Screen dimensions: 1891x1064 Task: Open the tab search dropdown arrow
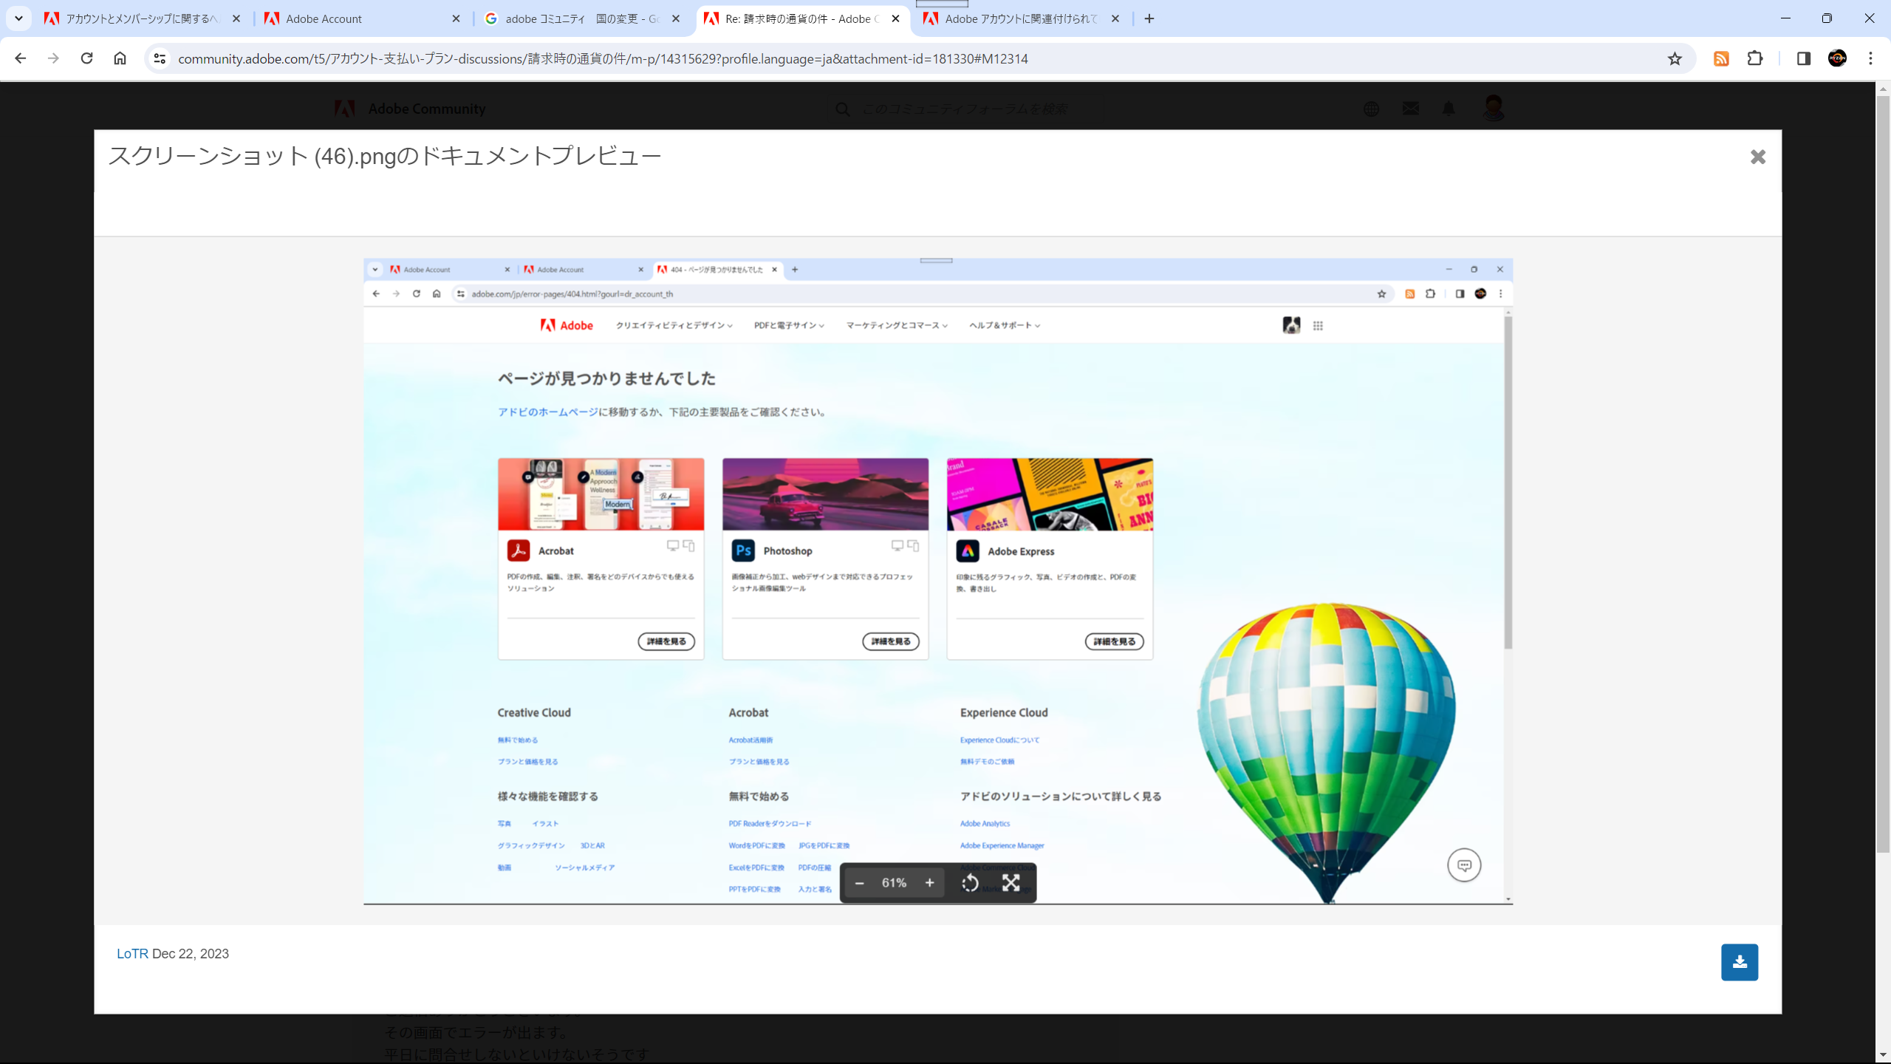(18, 18)
